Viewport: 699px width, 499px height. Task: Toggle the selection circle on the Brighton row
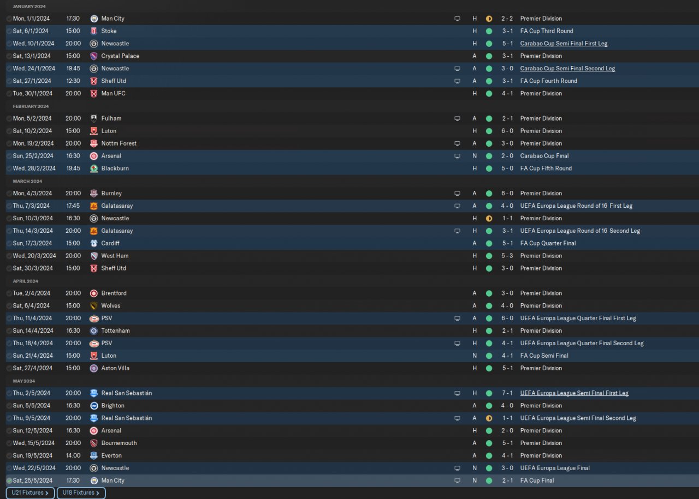tap(9, 406)
